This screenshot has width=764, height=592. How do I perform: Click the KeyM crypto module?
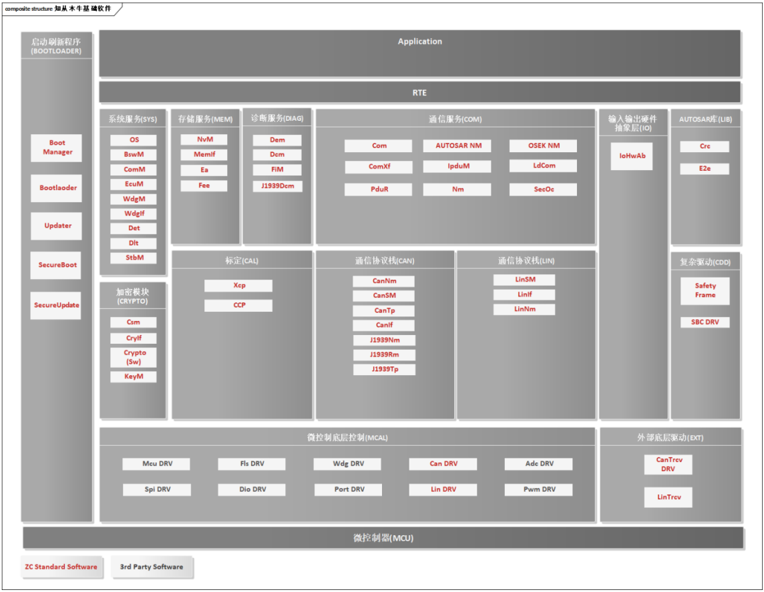(x=134, y=377)
